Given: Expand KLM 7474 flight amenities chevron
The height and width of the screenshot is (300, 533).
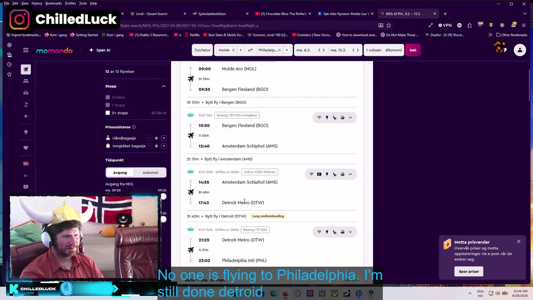Looking at the screenshot, I should [x=350, y=232].
